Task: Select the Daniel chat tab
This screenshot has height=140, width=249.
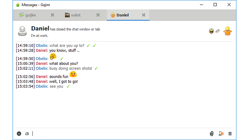Action: [x=122, y=15]
